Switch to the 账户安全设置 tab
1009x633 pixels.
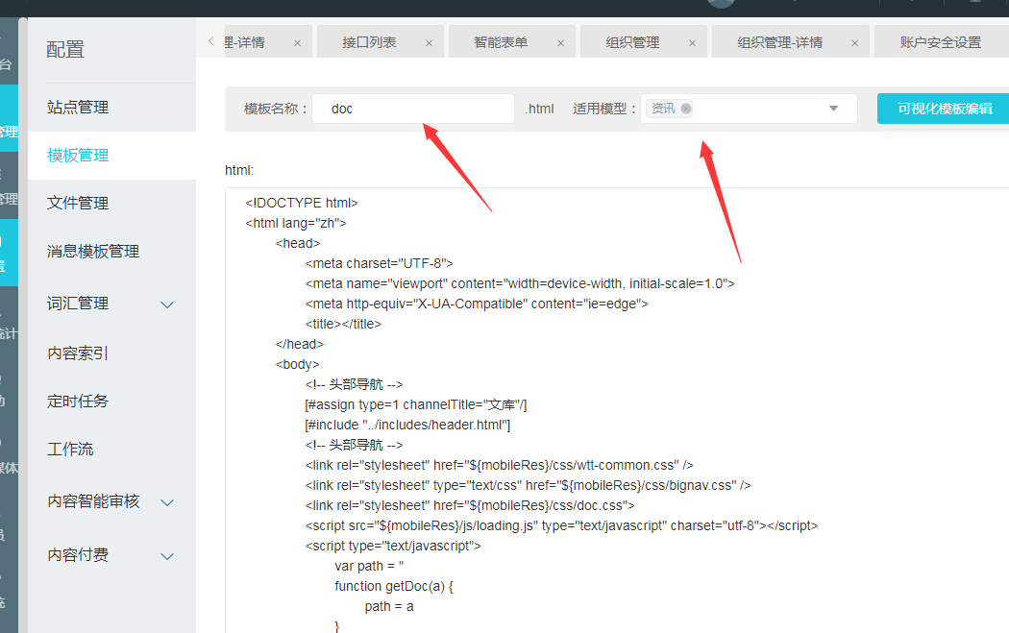[940, 42]
